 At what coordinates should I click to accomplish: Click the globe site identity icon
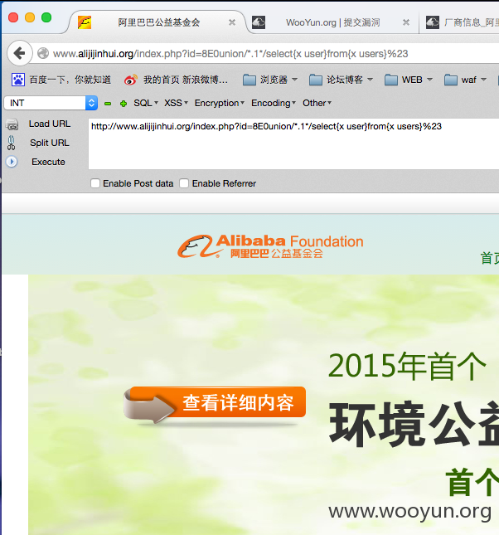pyautogui.click(x=43, y=54)
